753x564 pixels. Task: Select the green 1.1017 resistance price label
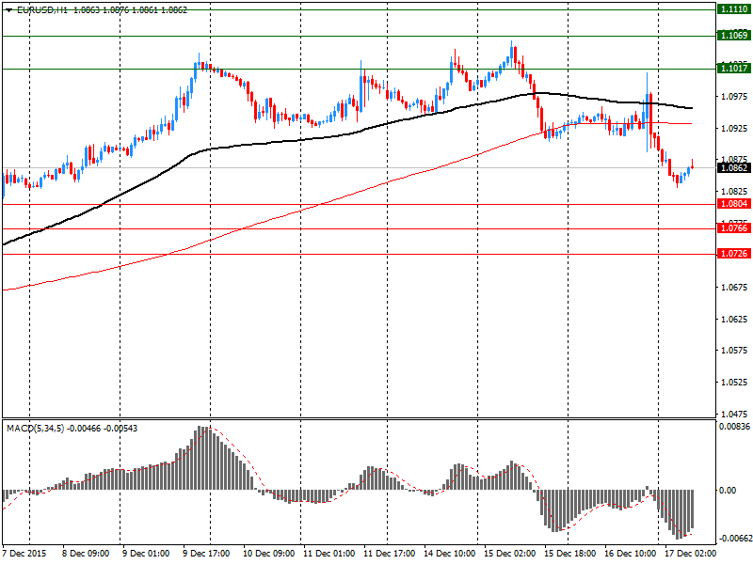tap(734, 68)
